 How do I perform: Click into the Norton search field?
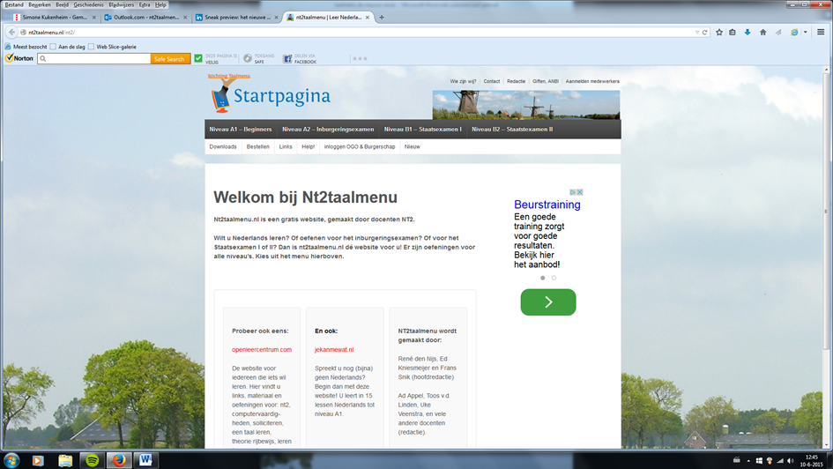[x=93, y=59]
